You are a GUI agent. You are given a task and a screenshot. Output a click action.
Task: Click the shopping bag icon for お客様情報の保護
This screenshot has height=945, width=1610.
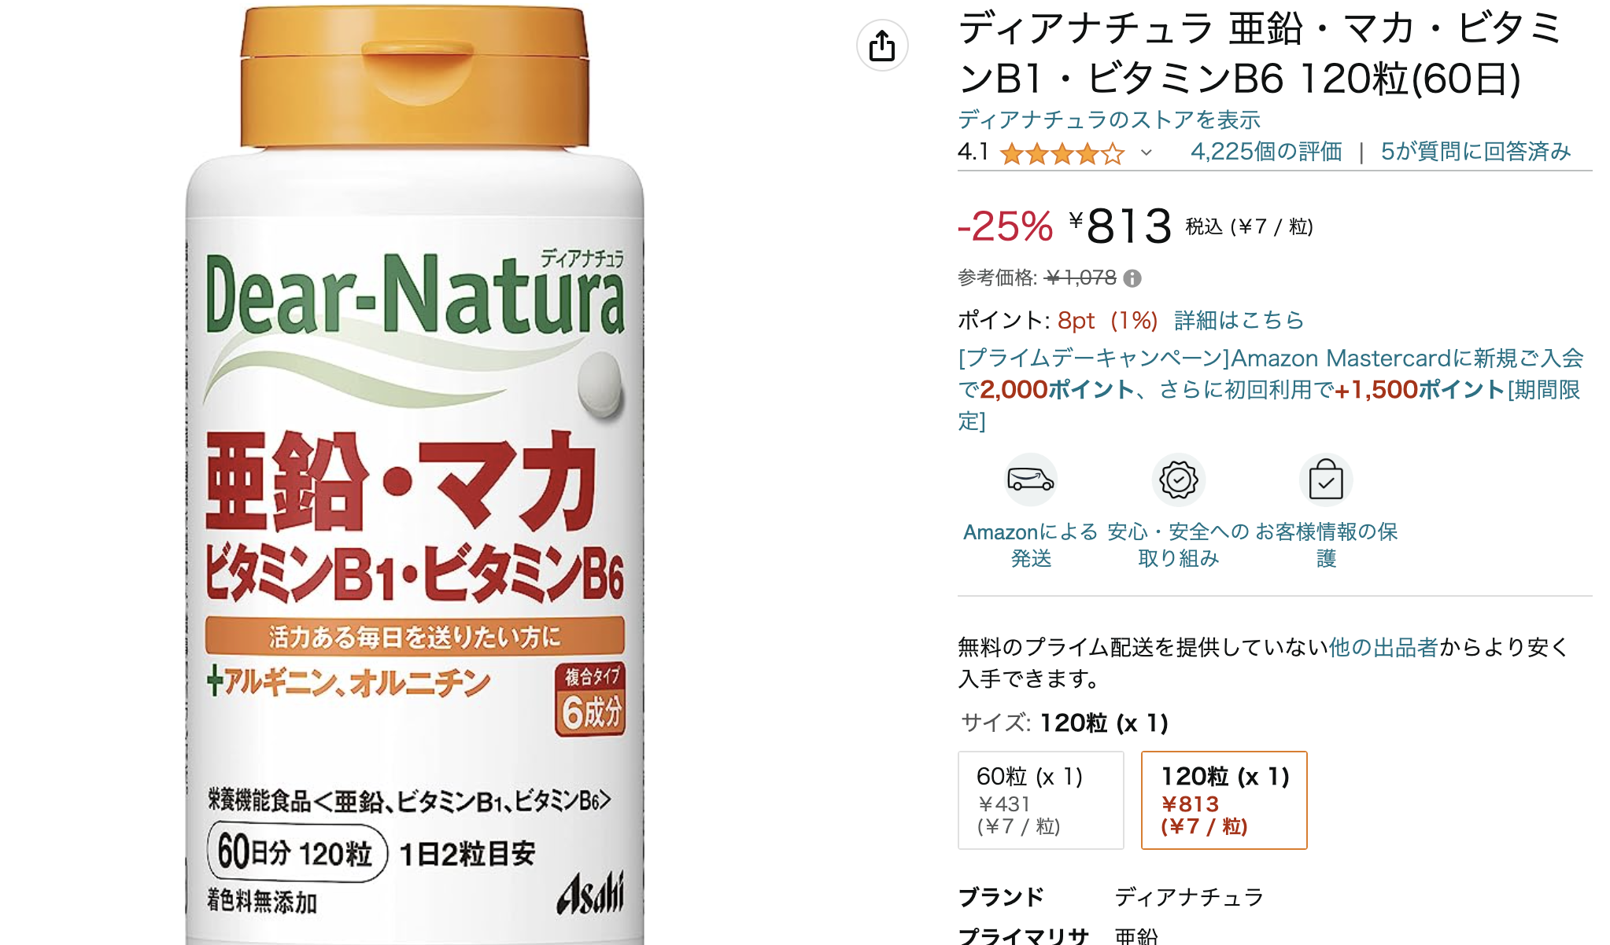[x=1326, y=480]
